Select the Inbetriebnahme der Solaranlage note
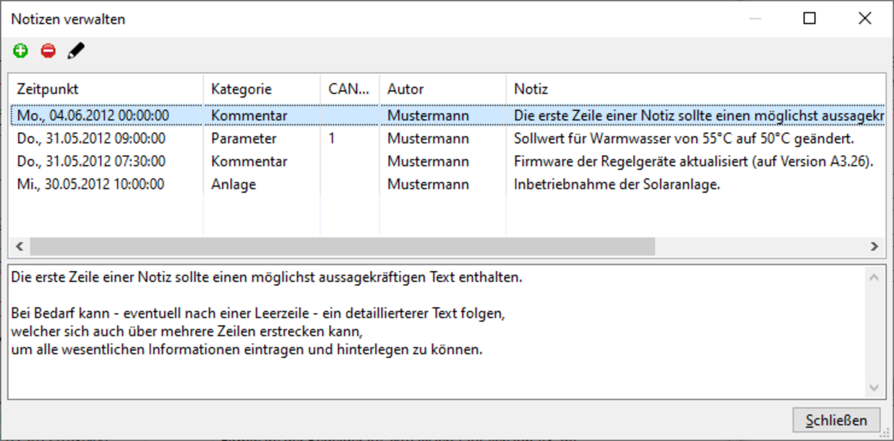This screenshot has width=894, height=441. pyautogui.click(x=616, y=184)
